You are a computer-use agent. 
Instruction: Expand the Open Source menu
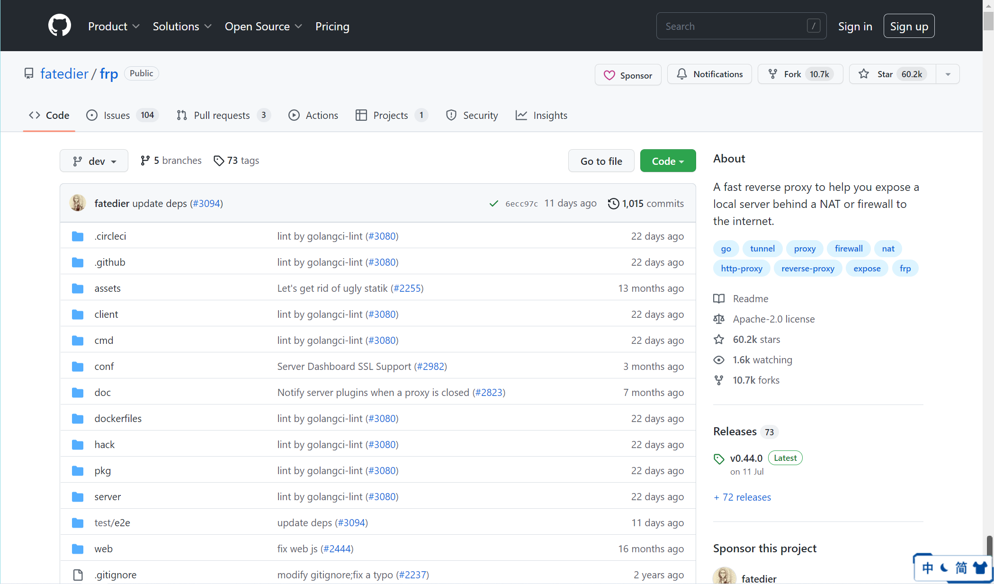coord(263,27)
